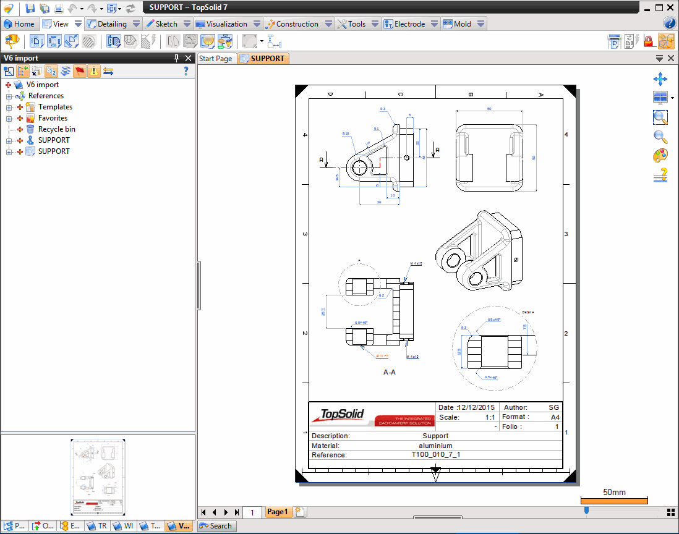
Task: Click the add new page icon
Action: tap(299, 512)
